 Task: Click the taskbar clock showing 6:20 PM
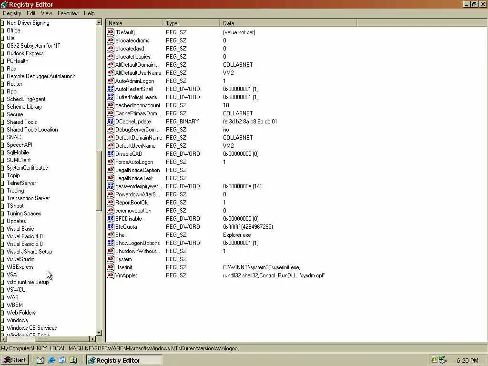pos(468,360)
